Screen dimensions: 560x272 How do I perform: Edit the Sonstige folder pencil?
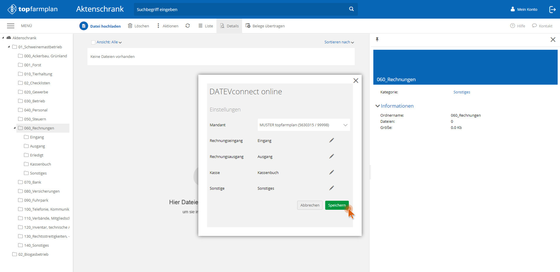click(x=332, y=188)
